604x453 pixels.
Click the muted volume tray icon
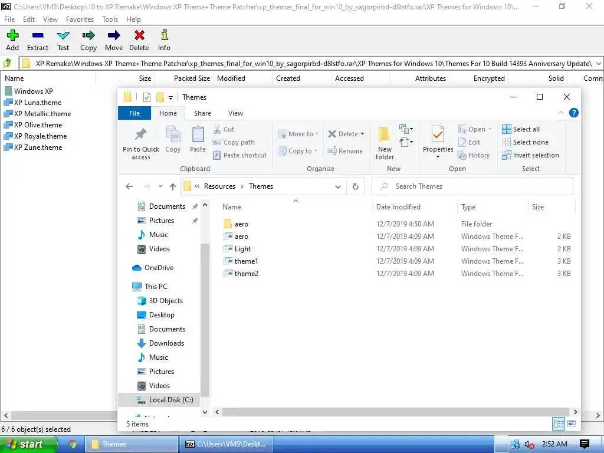tap(529, 444)
